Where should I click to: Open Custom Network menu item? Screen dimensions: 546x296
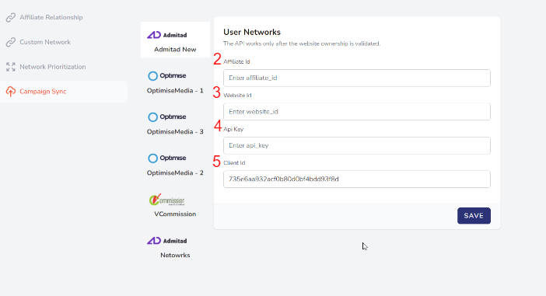coord(45,42)
